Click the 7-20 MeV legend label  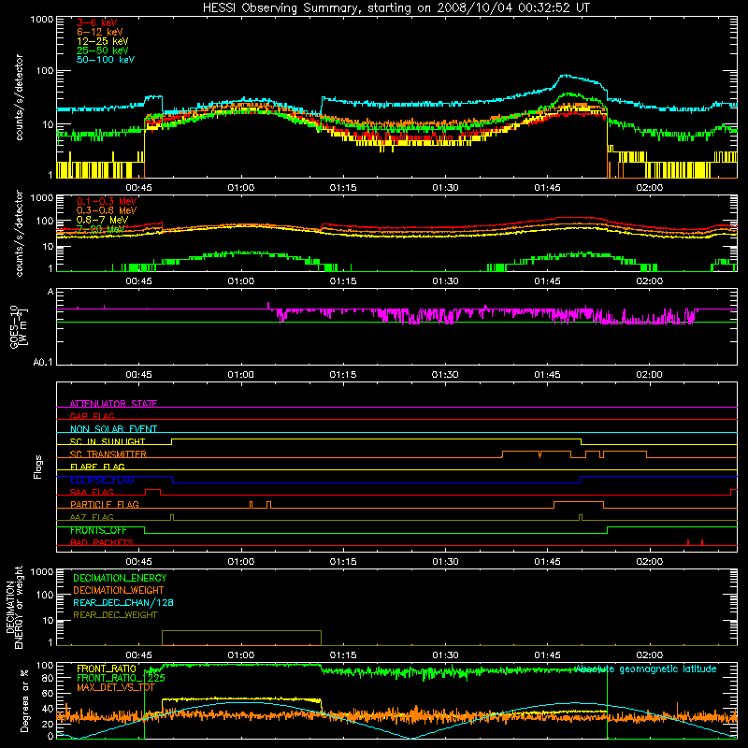click(x=100, y=229)
